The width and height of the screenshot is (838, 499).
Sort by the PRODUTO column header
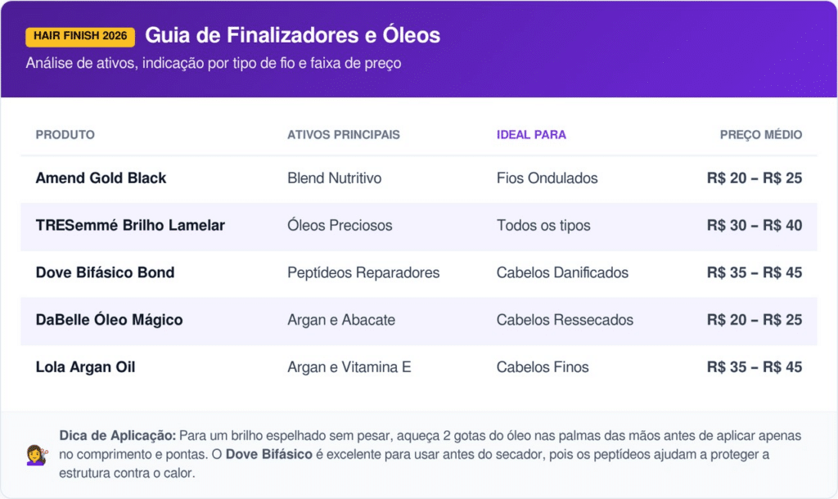pyautogui.click(x=65, y=135)
